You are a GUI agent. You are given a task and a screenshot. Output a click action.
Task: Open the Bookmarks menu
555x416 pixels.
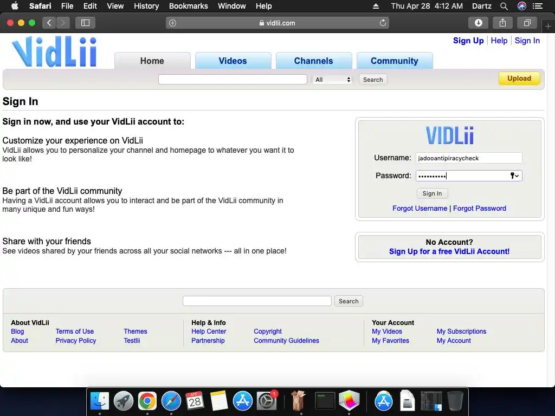point(188,6)
